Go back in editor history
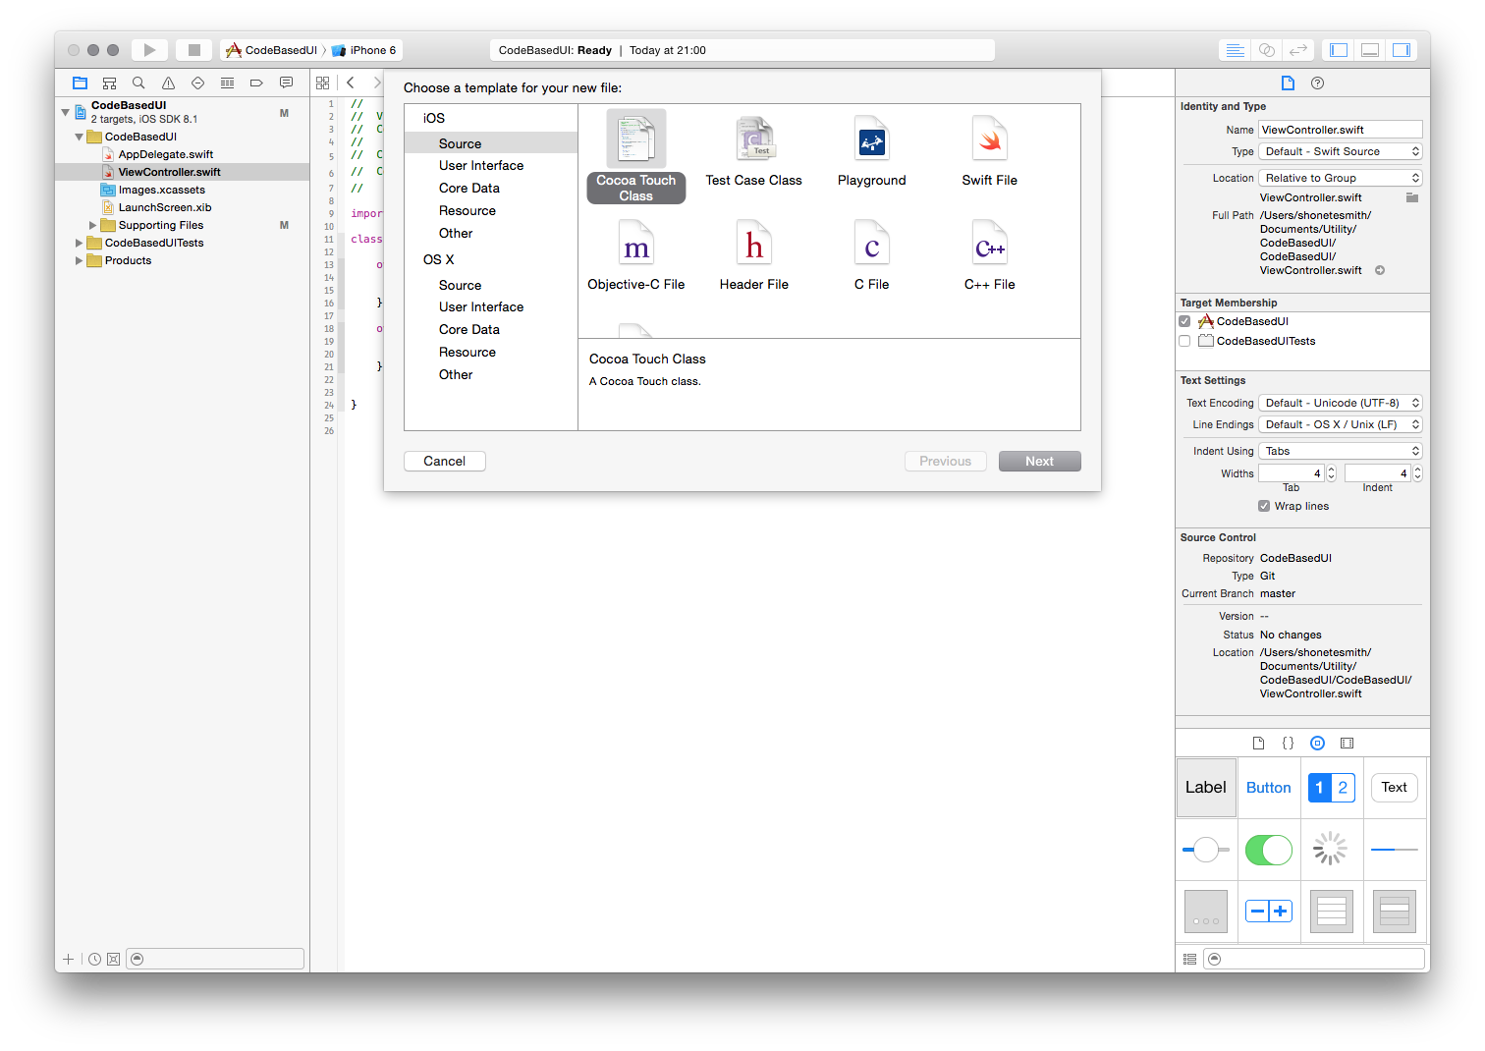 (x=351, y=83)
